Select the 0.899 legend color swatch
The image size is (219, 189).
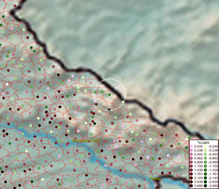click(x=191, y=162)
